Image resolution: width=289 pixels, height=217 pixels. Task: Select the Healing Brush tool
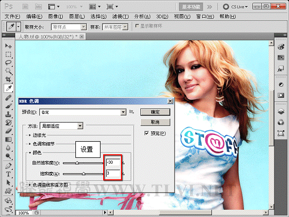8,97
